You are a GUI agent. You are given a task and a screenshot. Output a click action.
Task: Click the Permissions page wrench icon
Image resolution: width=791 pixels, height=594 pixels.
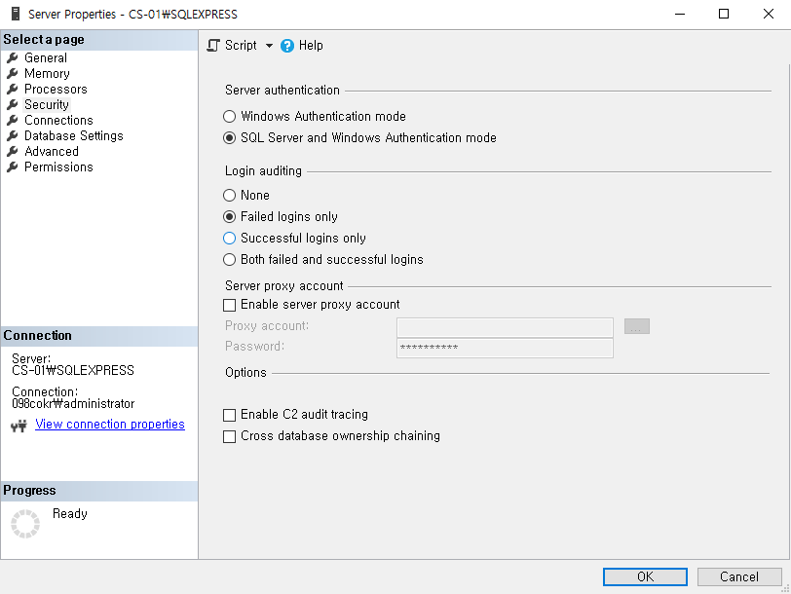[x=13, y=167]
